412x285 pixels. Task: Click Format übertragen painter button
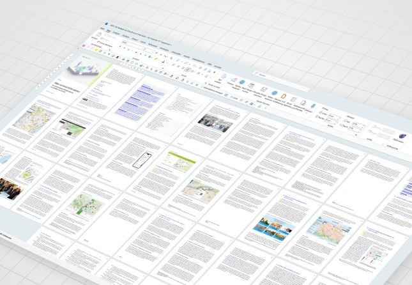105,45
